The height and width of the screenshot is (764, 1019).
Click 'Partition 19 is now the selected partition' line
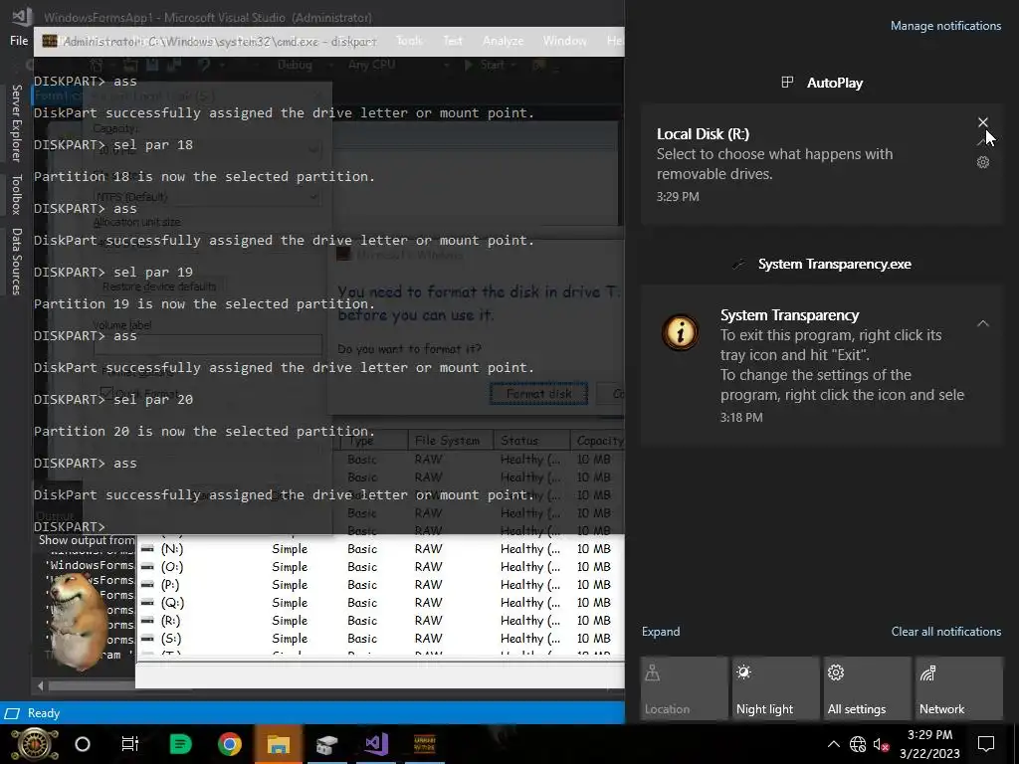[x=204, y=304]
